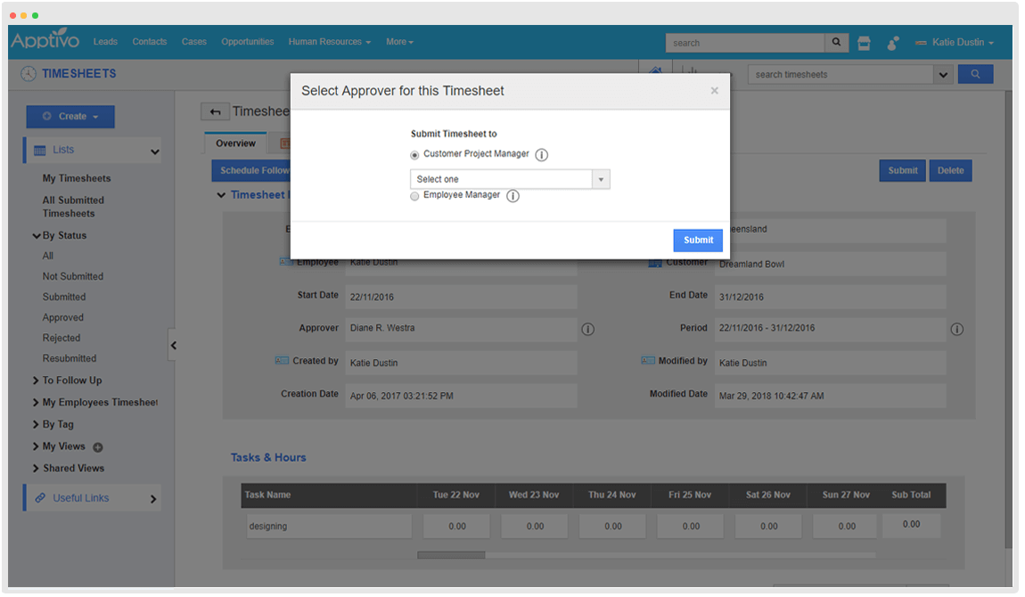Click the info icon beside Customer Project Manager
The width and height of the screenshot is (1025, 597).
tap(541, 155)
